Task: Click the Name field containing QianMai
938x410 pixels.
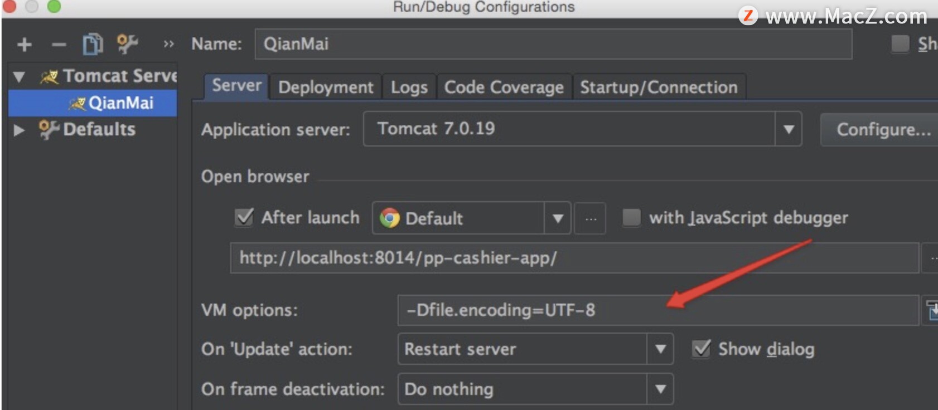Action: click(553, 44)
